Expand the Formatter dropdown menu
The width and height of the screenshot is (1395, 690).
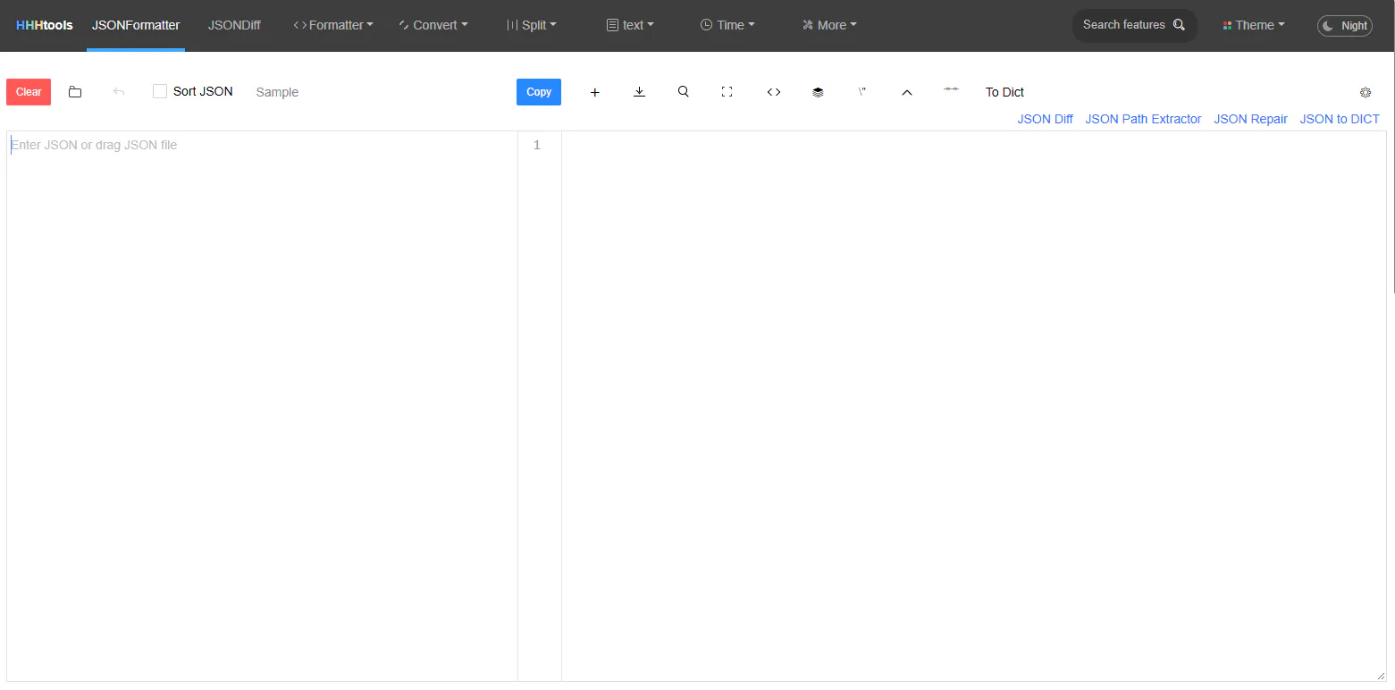point(333,25)
